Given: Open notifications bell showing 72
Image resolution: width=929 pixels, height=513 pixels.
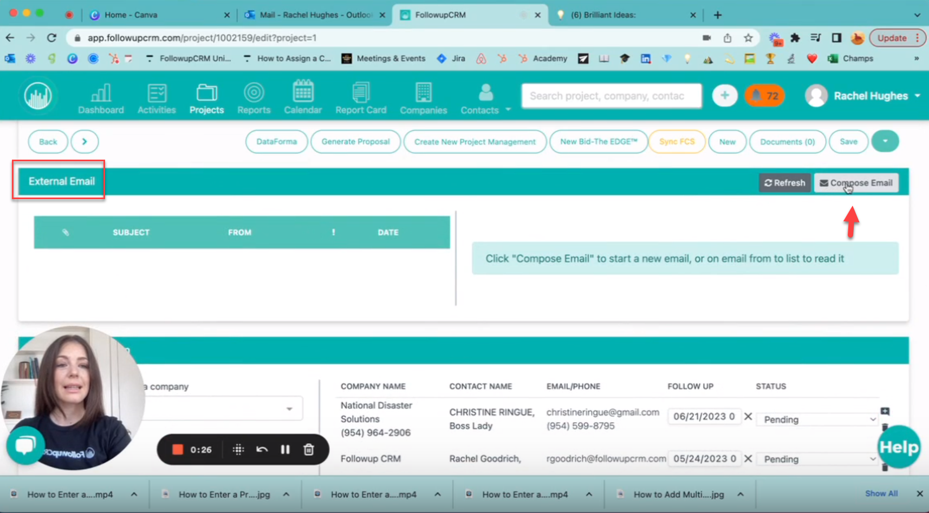Looking at the screenshot, I should (764, 96).
